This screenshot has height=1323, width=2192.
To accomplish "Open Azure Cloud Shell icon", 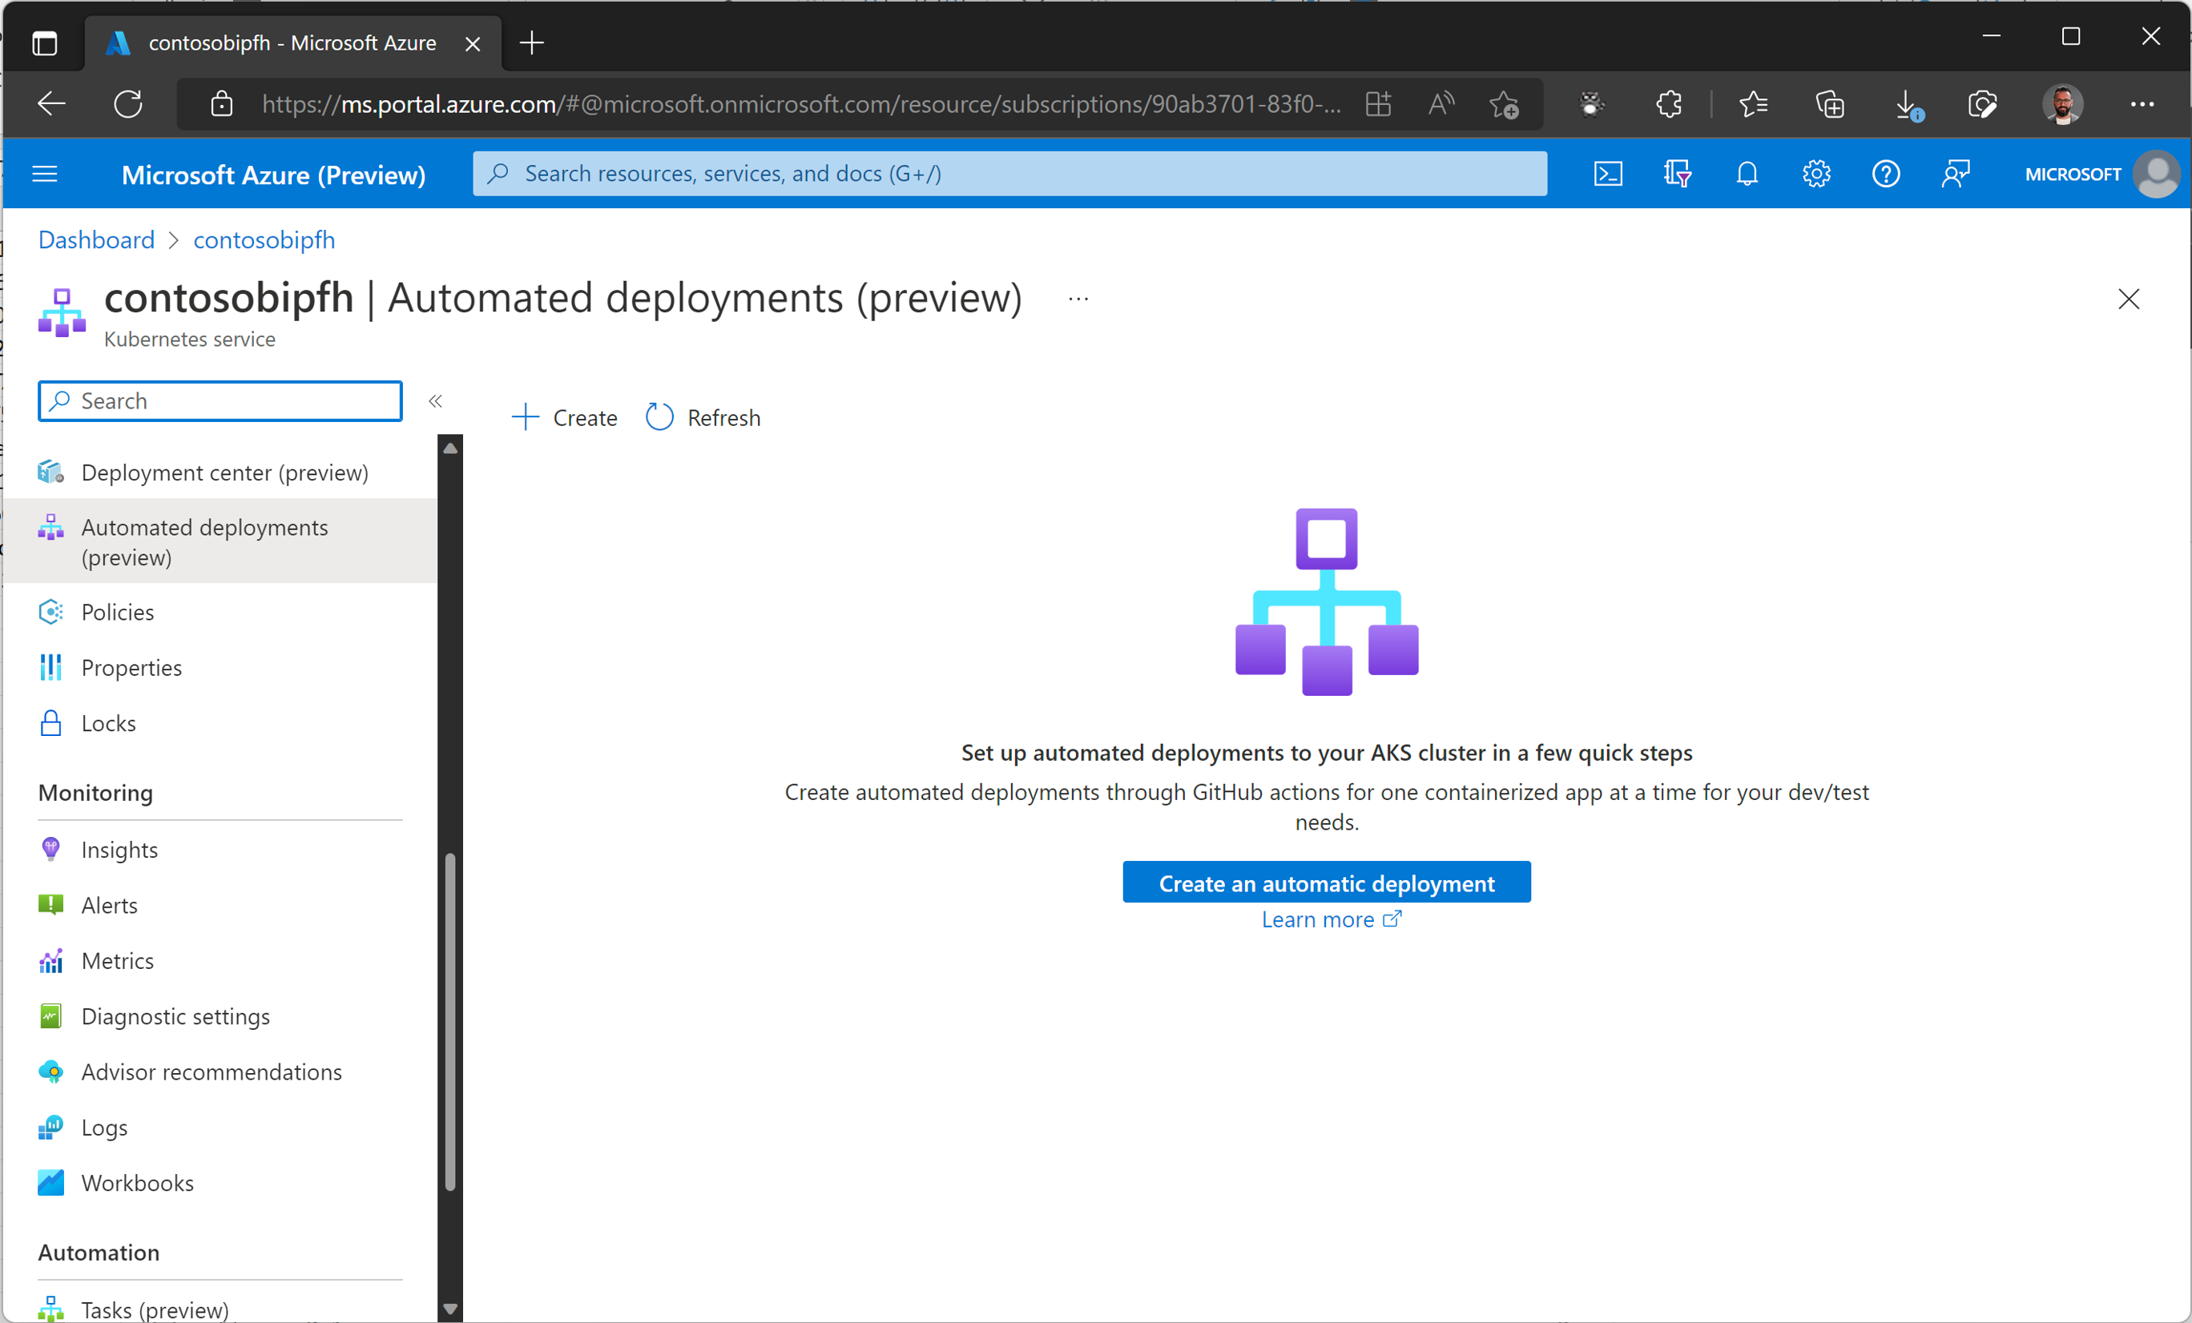I will tap(1607, 173).
